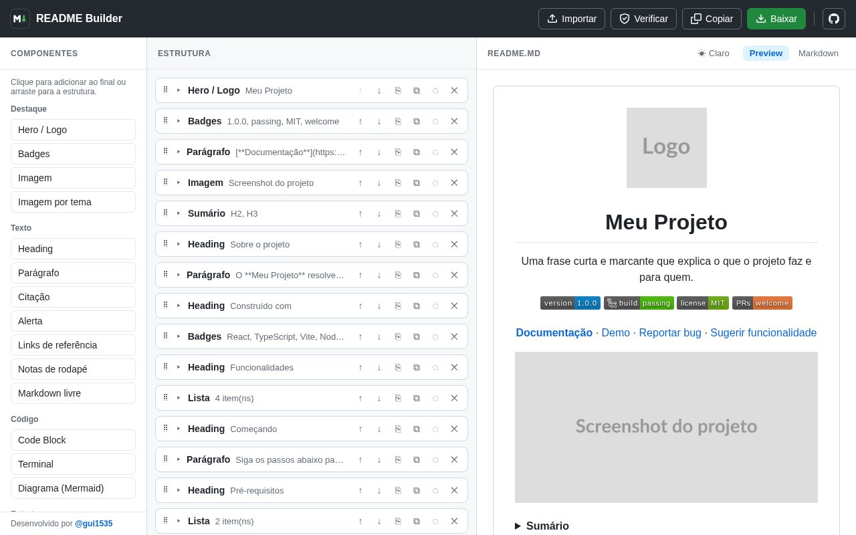Move the Imagem row up
This screenshot has width=856, height=535.
click(360, 183)
